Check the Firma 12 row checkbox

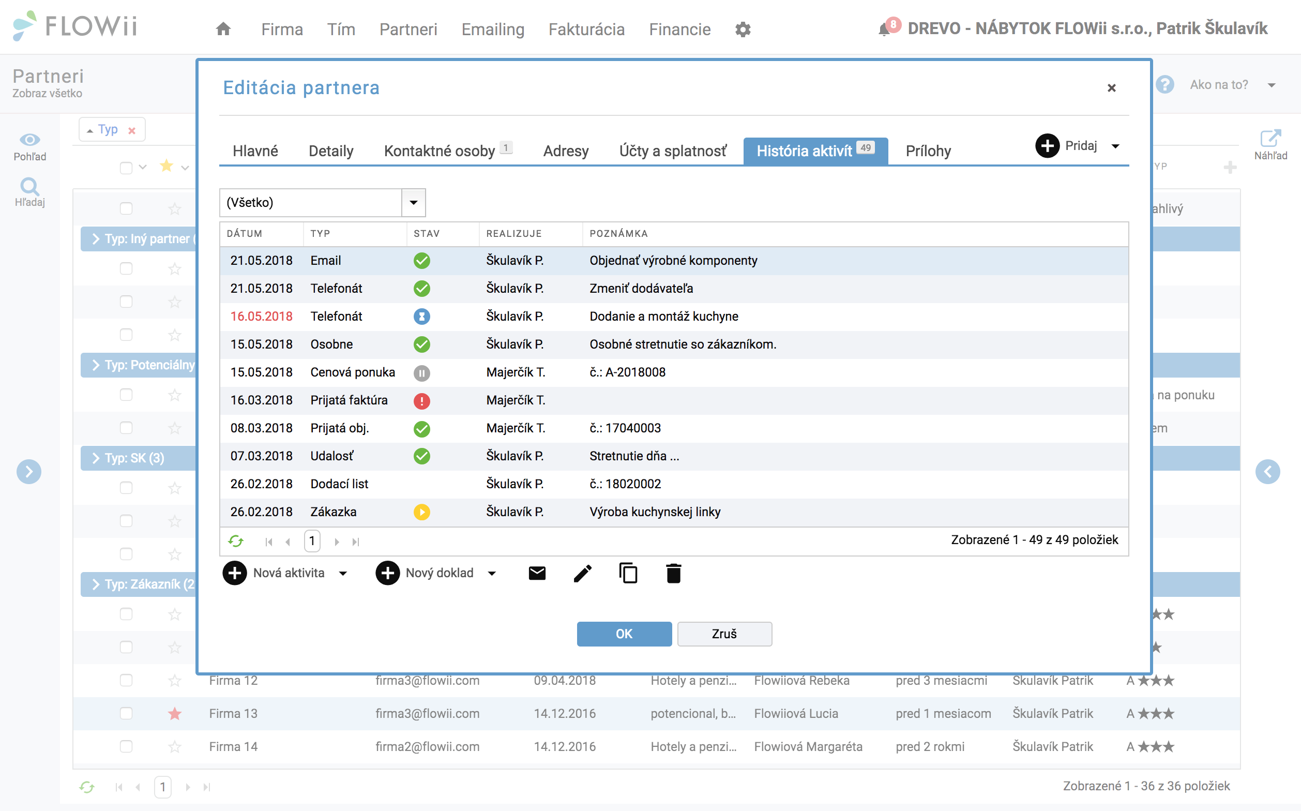(x=126, y=680)
